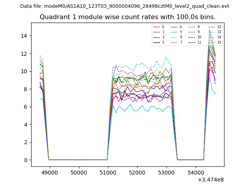This screenshot has width=249, height=187.
Task: Select legend entry labeled 13
Action: 219,32
